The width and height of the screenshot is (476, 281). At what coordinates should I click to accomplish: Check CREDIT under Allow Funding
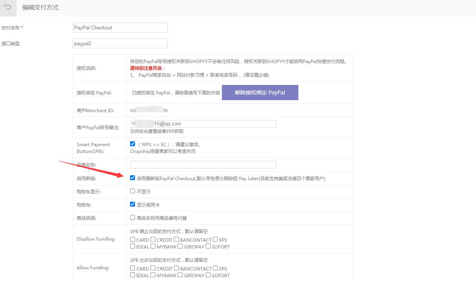tap(153, 268)
